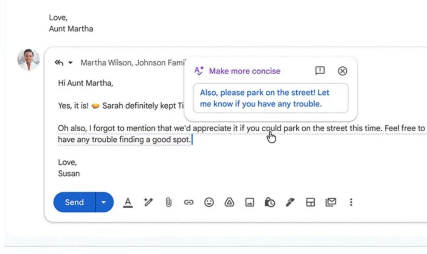Viewport: 427px width, 254px height.
Task: Insert a signature with the pen icon
Action: click(x=290, y=202)
